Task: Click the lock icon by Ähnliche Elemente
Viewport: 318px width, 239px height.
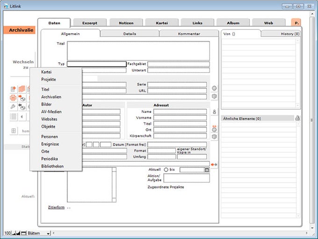Action: tap(297, 118)
